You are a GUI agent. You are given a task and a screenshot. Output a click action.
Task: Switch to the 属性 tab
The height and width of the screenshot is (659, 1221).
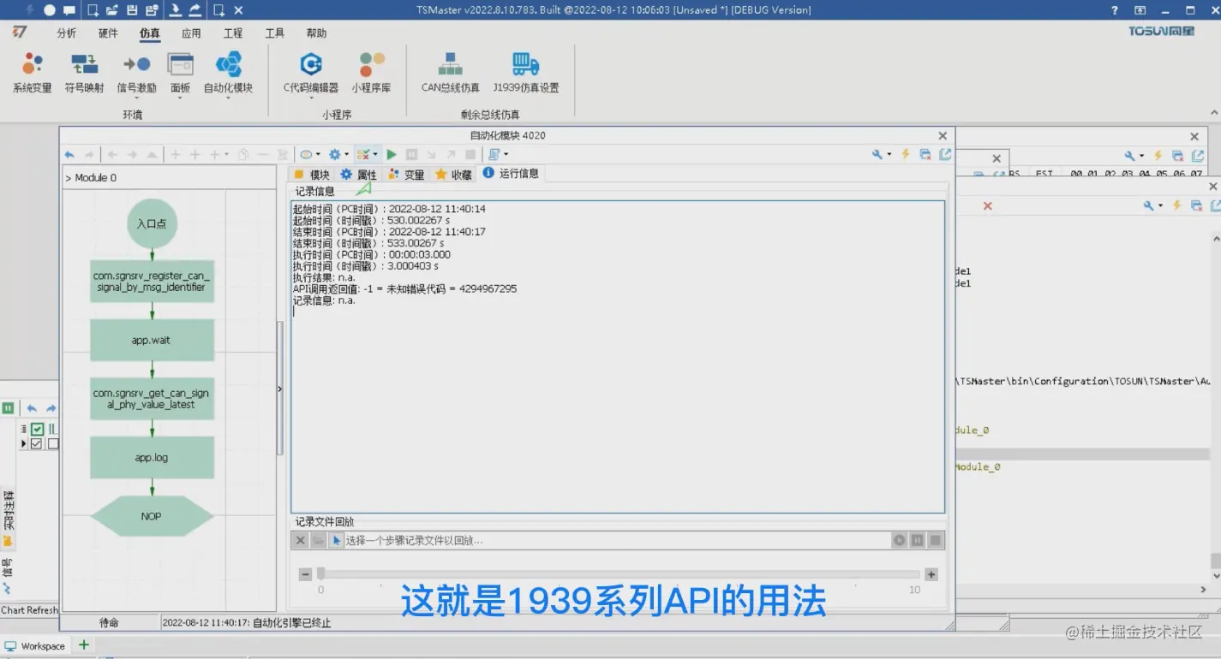point(358,175)
